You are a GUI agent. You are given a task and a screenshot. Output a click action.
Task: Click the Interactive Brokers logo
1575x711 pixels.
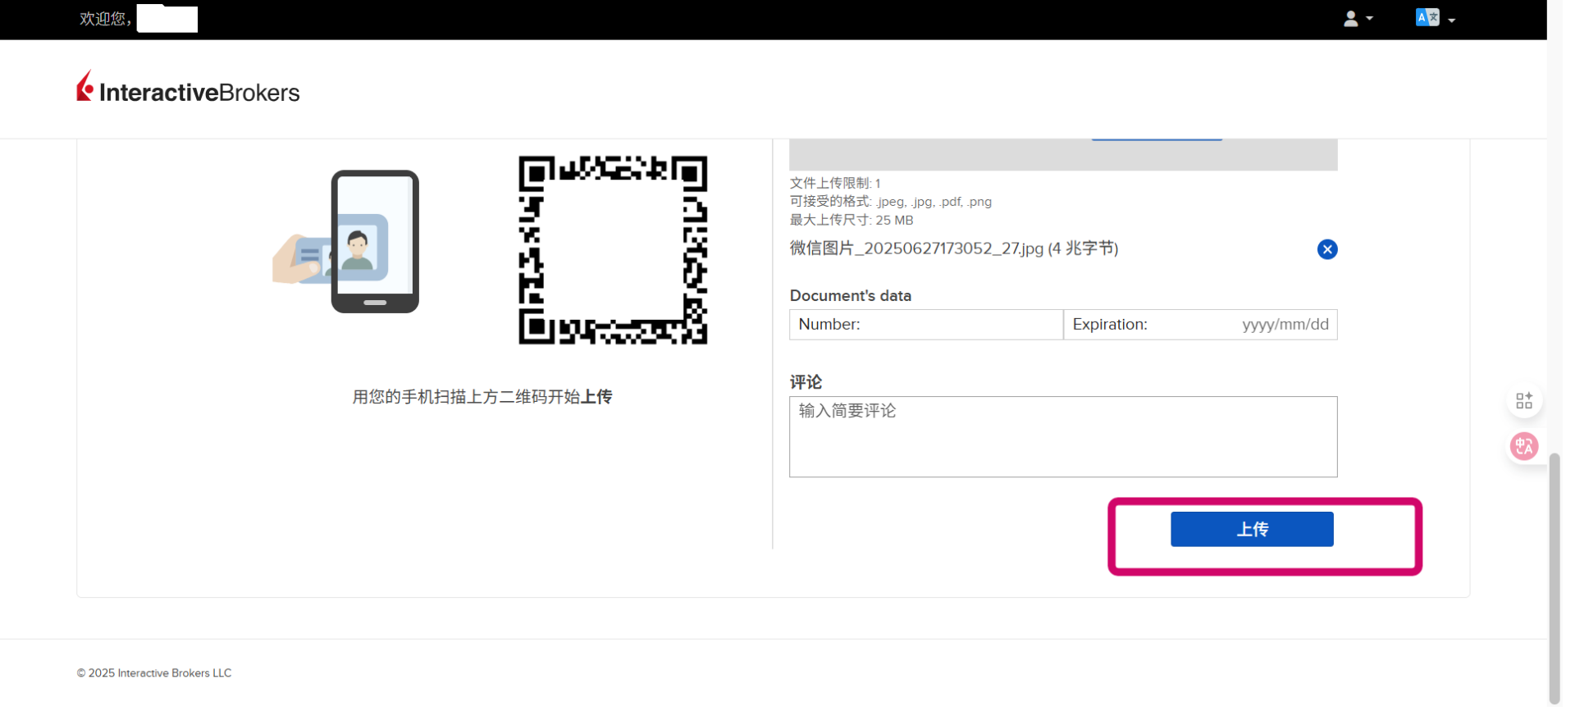(x=188, y=88)
